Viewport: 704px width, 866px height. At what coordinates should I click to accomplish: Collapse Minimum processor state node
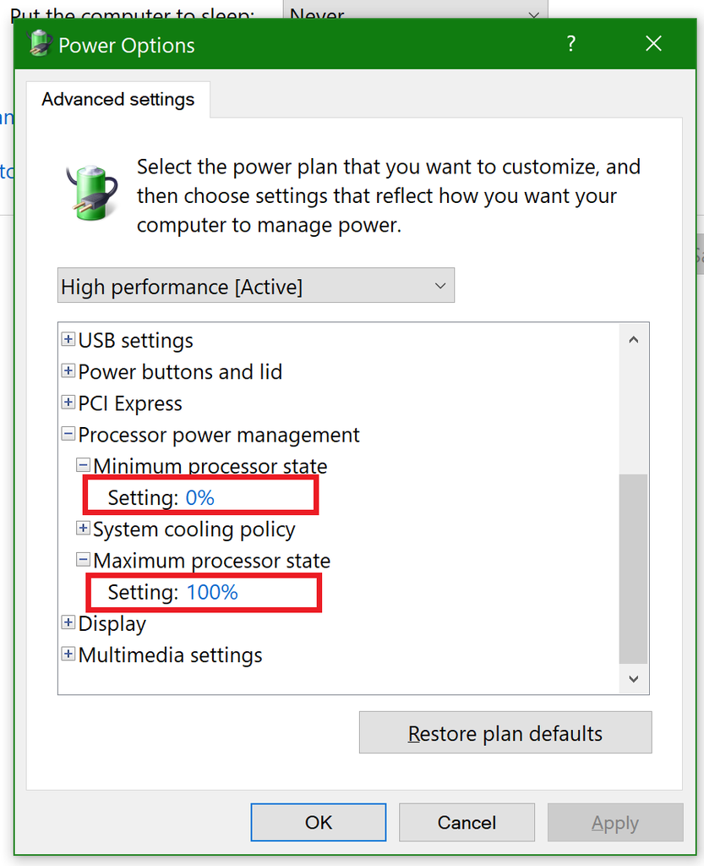(83, 466)
